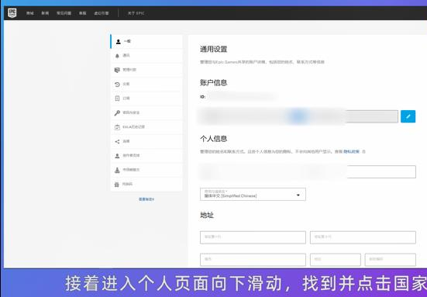
Task: Click the greyed display name field
Action: [298, 116]
